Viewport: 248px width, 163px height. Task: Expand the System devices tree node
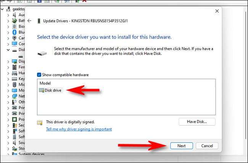coord(8,155)
